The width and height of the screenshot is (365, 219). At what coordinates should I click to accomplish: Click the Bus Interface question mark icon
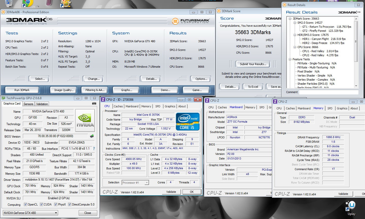click(x=94, y=149)
